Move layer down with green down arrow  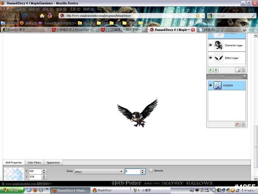pos(216,70)
